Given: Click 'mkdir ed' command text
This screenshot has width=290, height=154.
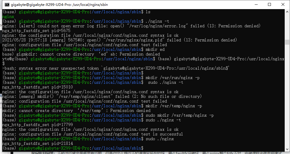Looking at the screenshot, I should coord(155,49).
